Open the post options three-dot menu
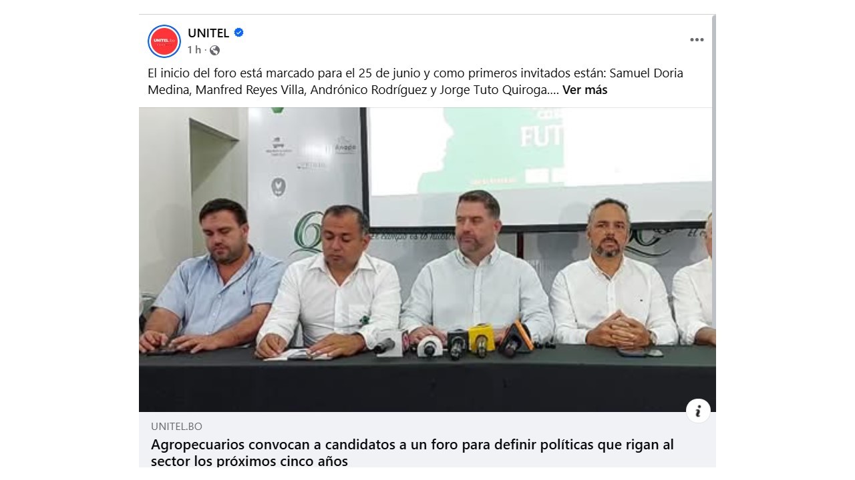This screenshot has height=480, width=855. [697, 40]
